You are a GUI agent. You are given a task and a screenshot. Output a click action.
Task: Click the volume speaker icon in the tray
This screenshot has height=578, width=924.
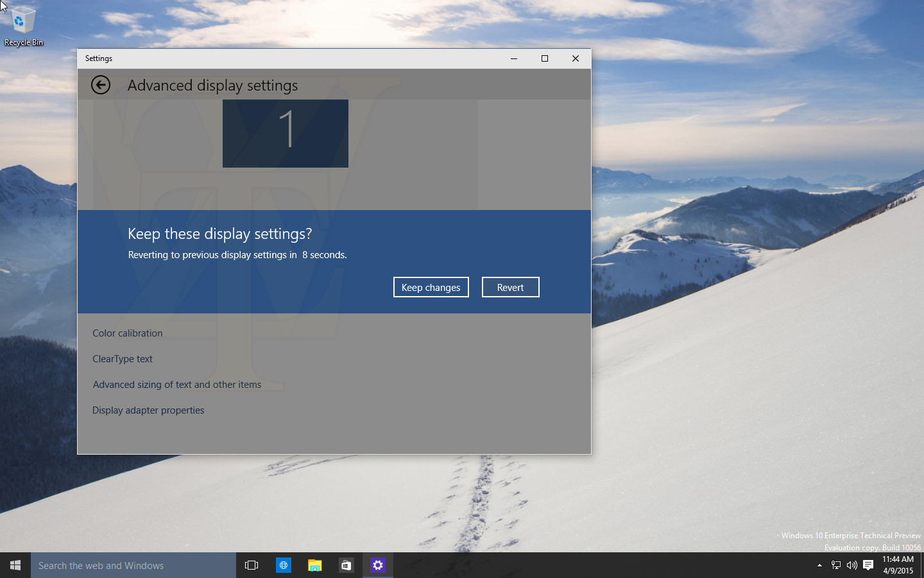click(x=851, y=565)
